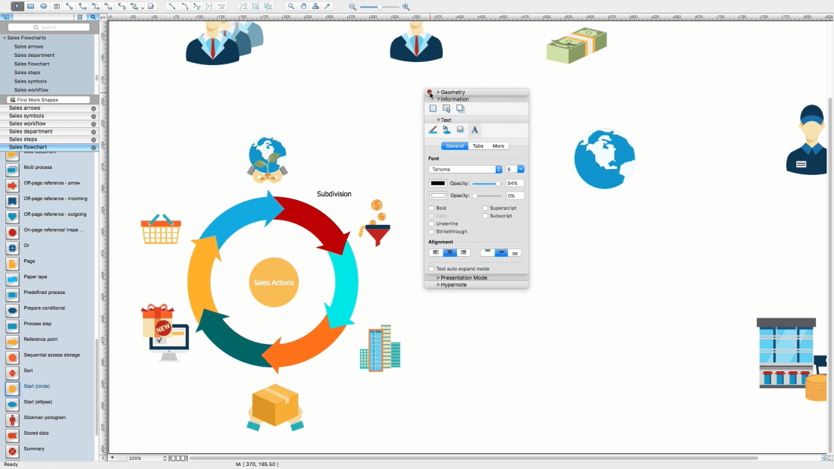
Task: Click the library Search field
Action: (49, 27)
